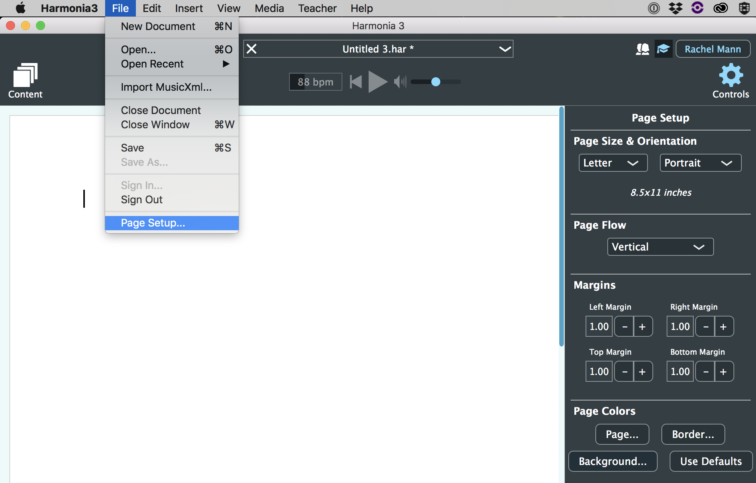The image size is (756, 483).
Task: Choose New Document from File menu
Action: pos(172,26)
